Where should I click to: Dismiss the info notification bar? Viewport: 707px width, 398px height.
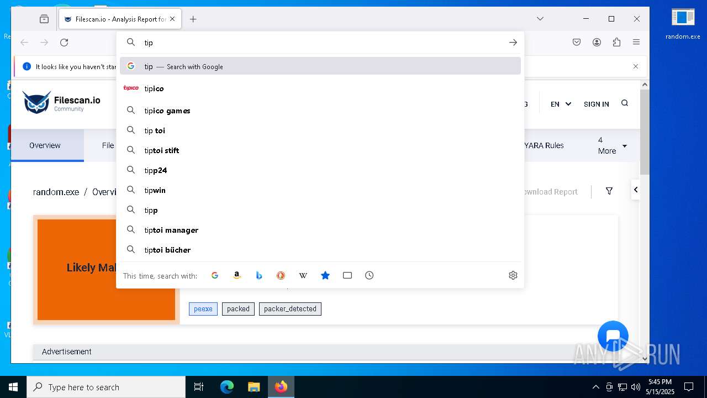pos(636,66)
